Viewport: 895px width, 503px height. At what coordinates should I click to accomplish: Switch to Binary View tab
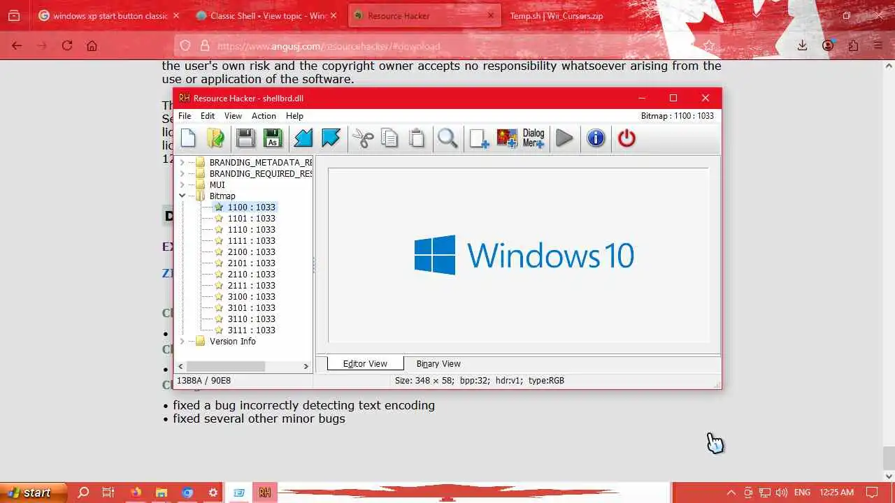pyautogui.click(x=438, y=363)
